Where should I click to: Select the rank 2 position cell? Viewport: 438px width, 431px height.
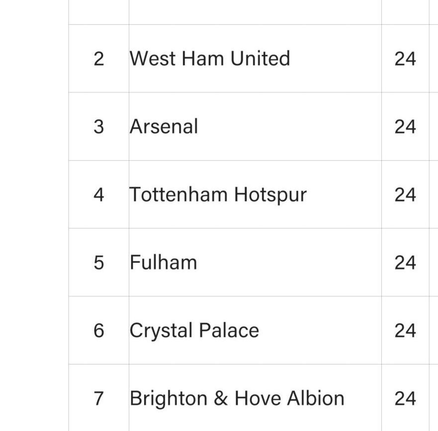pos(98,59)
